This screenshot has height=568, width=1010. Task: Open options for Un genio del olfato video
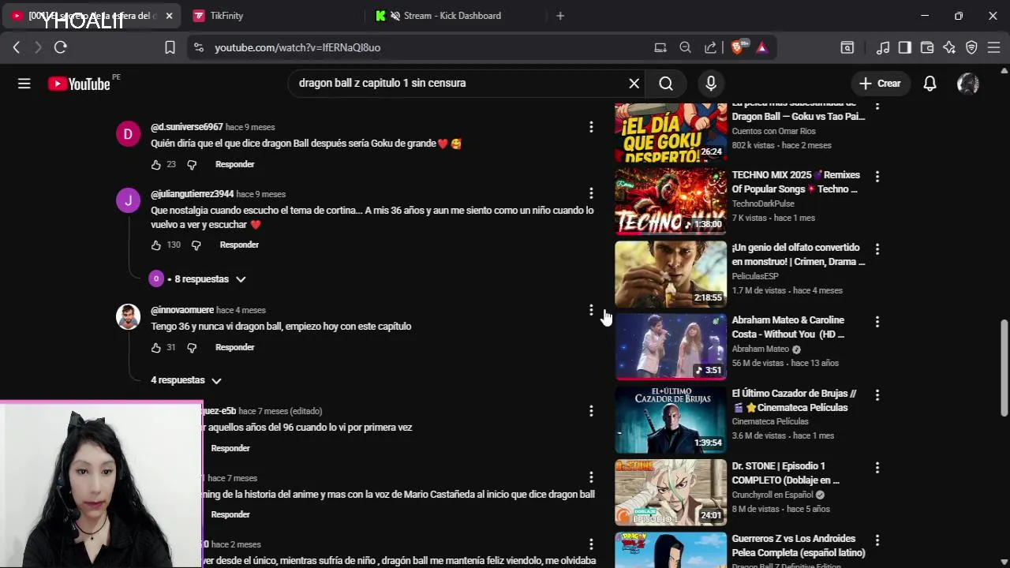click(x=877, y=249)
